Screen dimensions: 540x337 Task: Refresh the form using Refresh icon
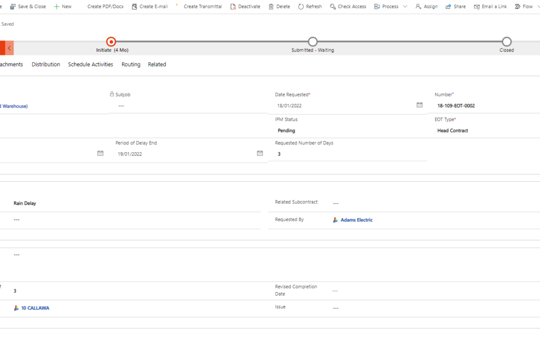(x=301, y=6)
